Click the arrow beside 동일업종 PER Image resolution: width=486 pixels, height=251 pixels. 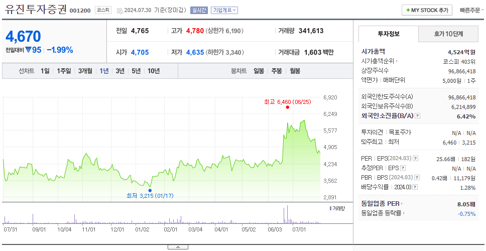[x=402, y=204]
